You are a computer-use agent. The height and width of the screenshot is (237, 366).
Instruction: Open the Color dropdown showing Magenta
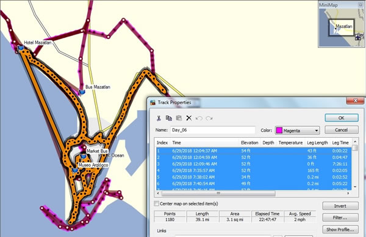tap(298, 130)
